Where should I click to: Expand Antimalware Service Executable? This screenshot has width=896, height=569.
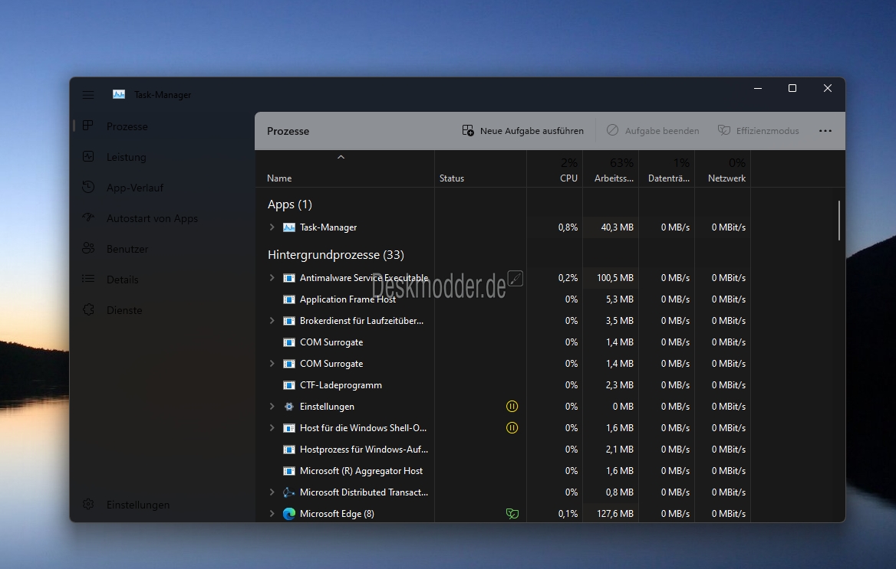click(272, 278)
